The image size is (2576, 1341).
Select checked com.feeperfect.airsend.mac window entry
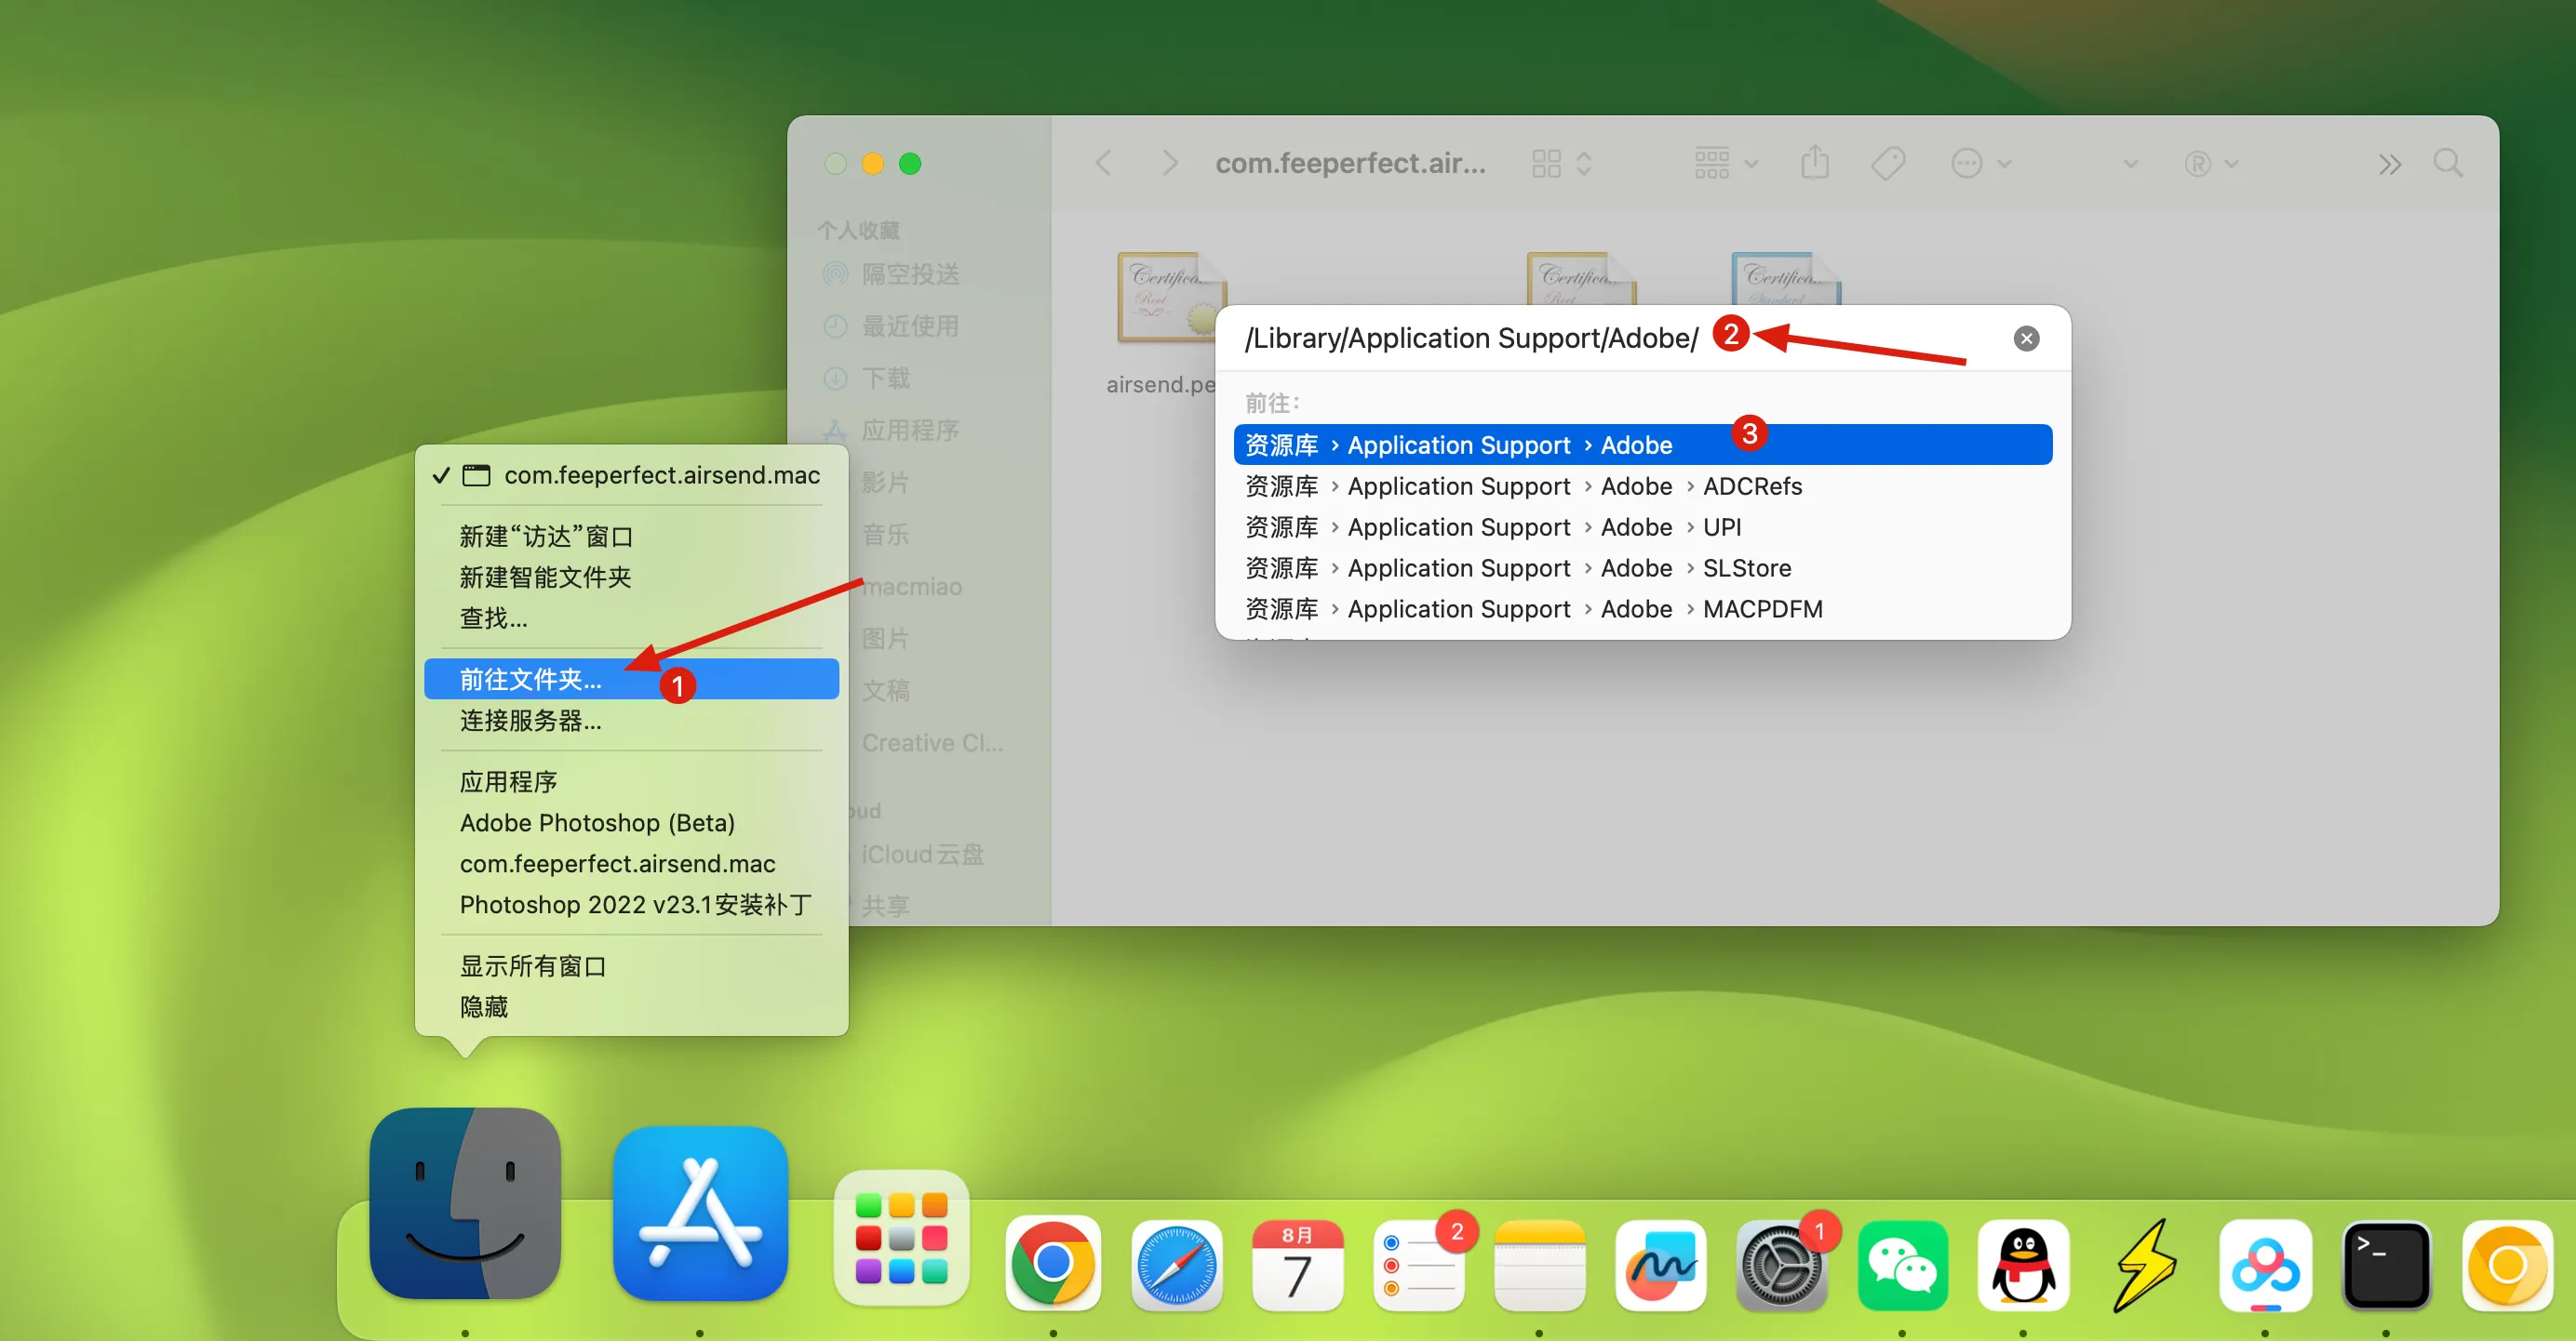coord(631,475)
